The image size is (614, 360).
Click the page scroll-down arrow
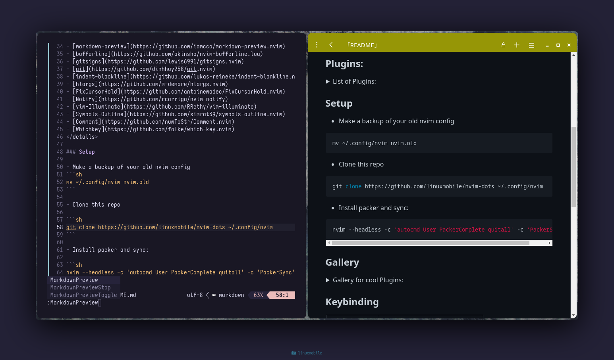point(573,316)
